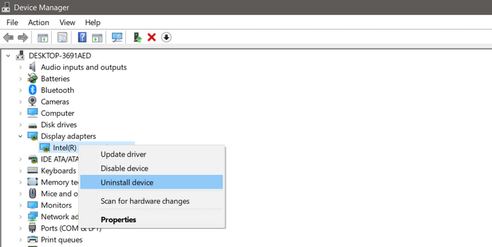Open the Help menu
492x247 pixels.
coord(92,22)
